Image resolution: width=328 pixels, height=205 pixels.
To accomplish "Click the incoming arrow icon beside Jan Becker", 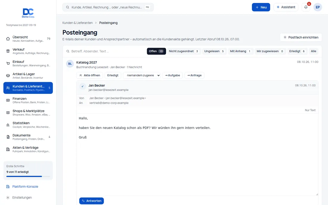I will tap(83, 86).
